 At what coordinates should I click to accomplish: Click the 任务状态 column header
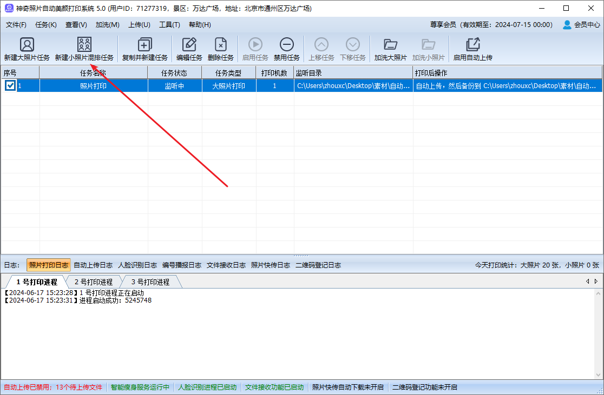pyautogui.click(x=174, y=72)
